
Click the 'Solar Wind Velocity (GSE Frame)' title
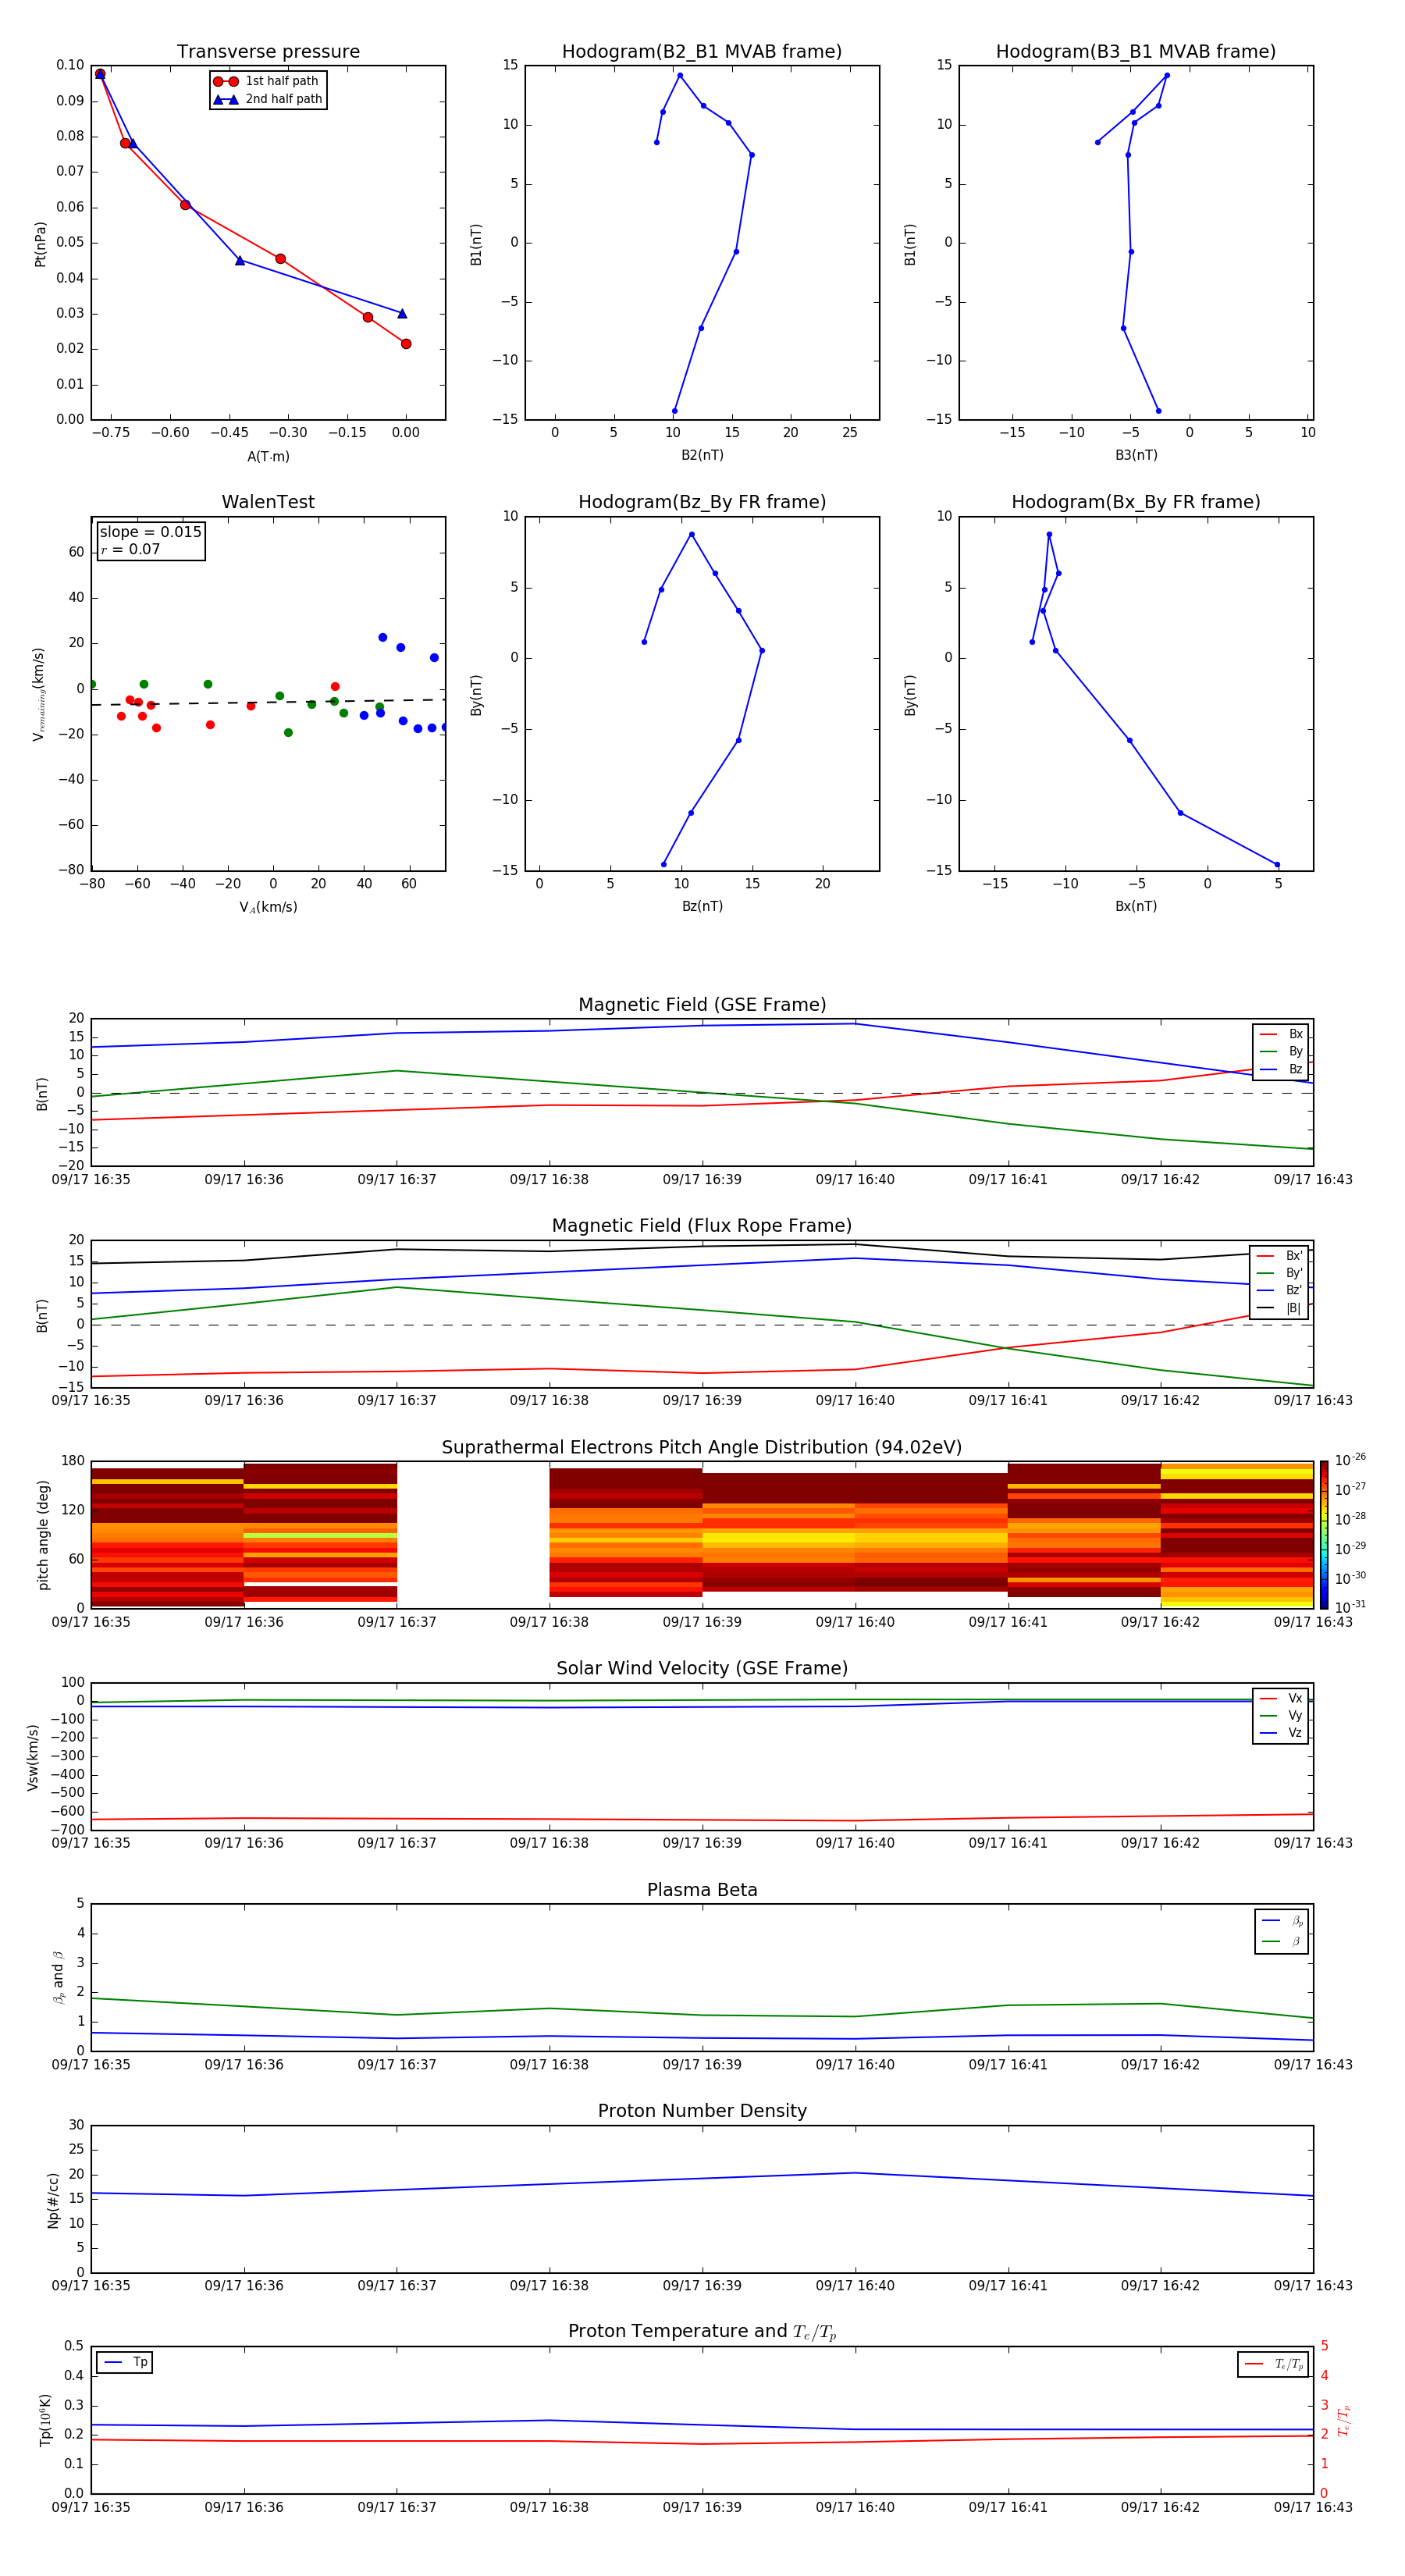pos(702,1668)
